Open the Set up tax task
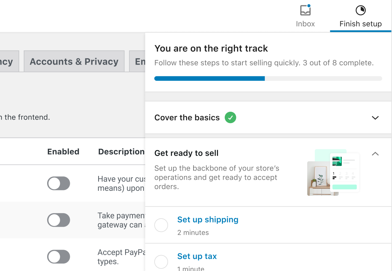Screen dimensions: 392x271 tap(197, 256)
